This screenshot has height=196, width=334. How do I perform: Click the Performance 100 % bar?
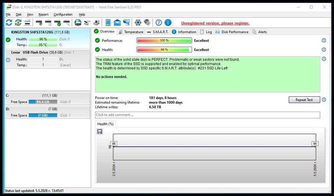point(164,40)
